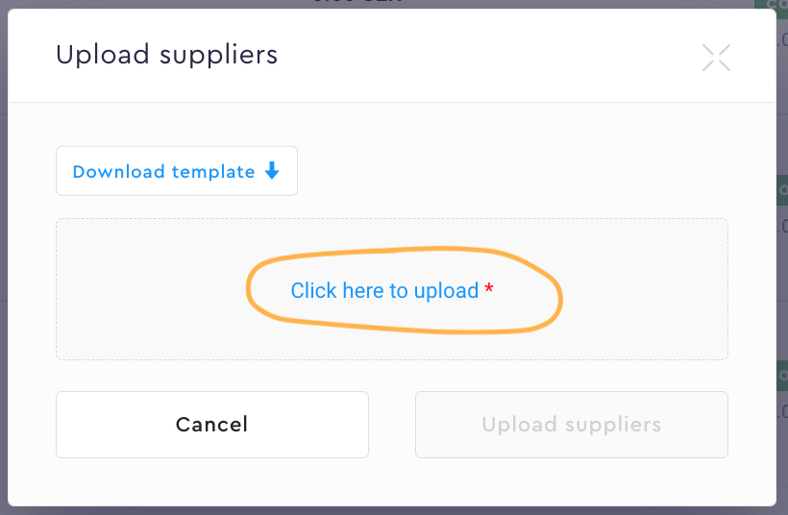The image size is (788, 515).
Task: Get the supplier template file
Action: click(176, 171)
